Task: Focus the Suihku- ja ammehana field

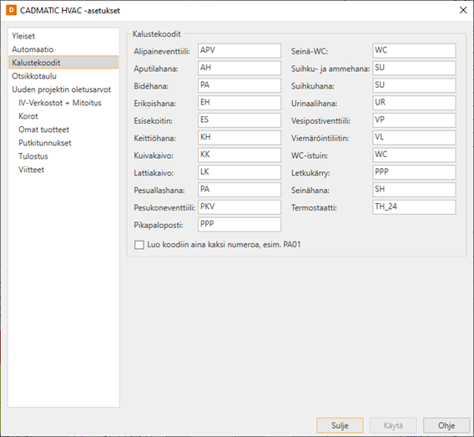Action: click(414, 68)
